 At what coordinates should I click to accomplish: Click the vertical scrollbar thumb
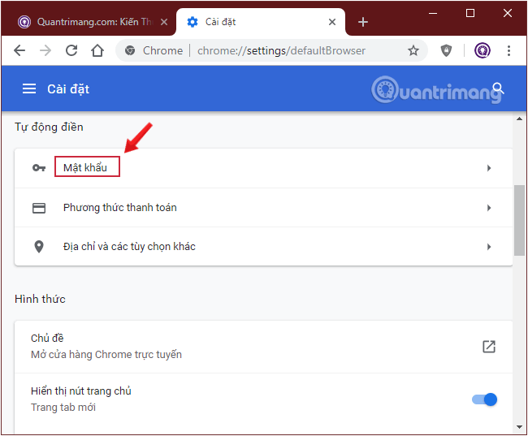click(x=519, y=220)
